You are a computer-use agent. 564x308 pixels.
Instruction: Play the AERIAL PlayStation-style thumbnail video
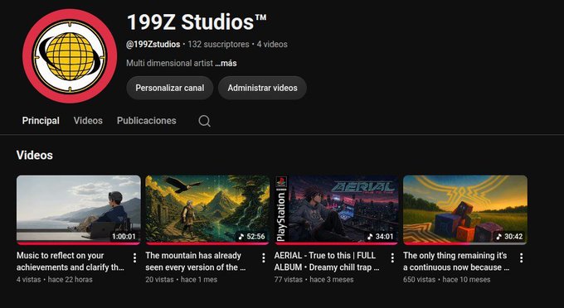(336, 209)
